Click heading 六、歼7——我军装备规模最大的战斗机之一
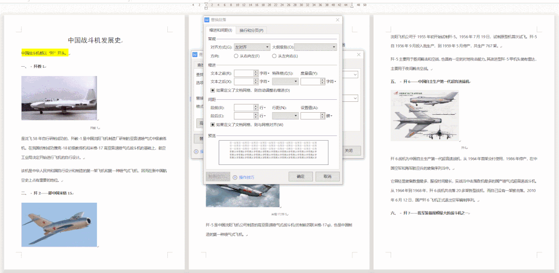 pyautogui.click(x=431, y=213)
